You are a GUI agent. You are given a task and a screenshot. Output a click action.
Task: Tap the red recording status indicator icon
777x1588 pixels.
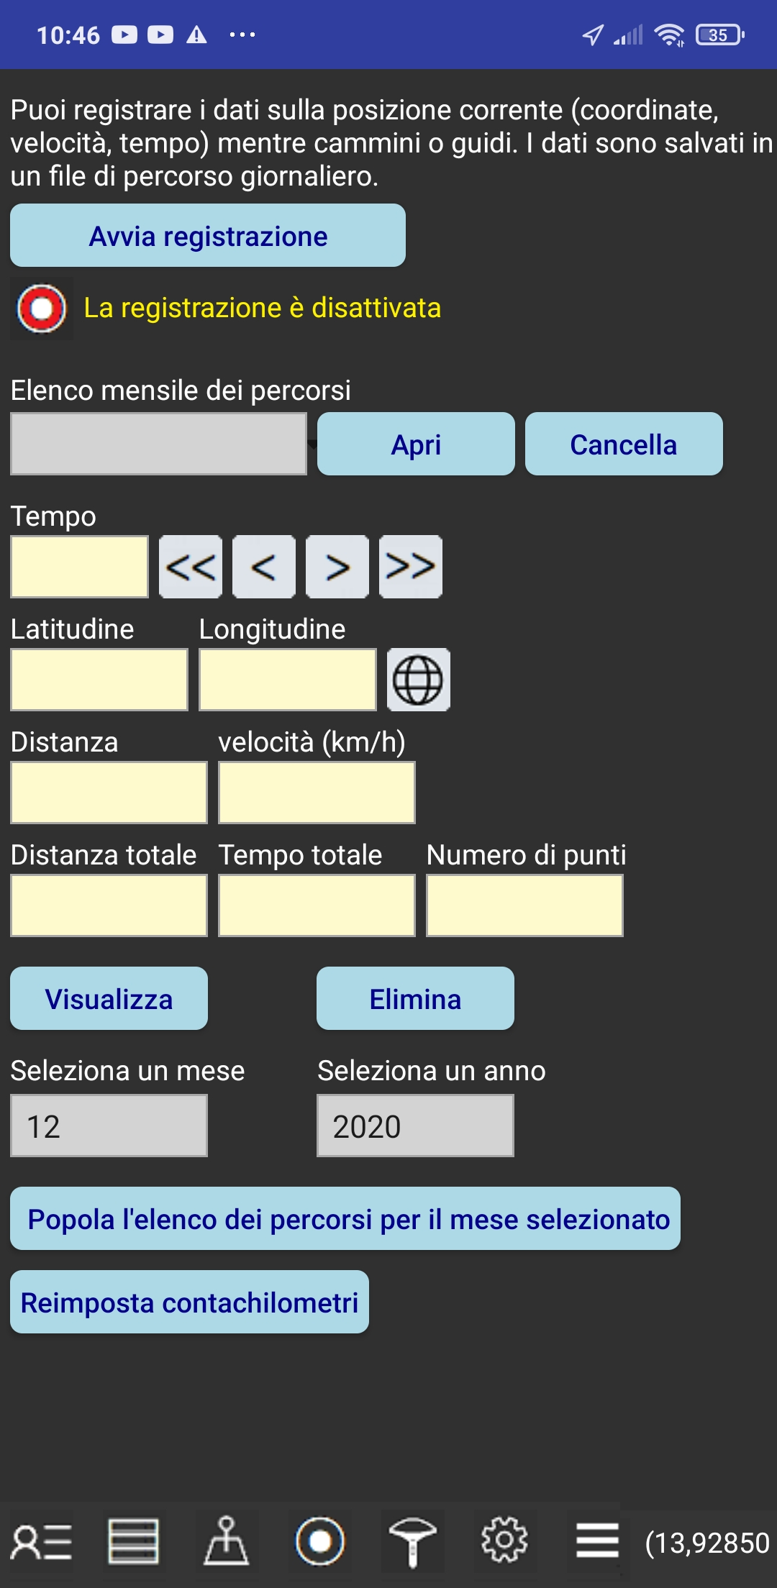click(42, 309)
